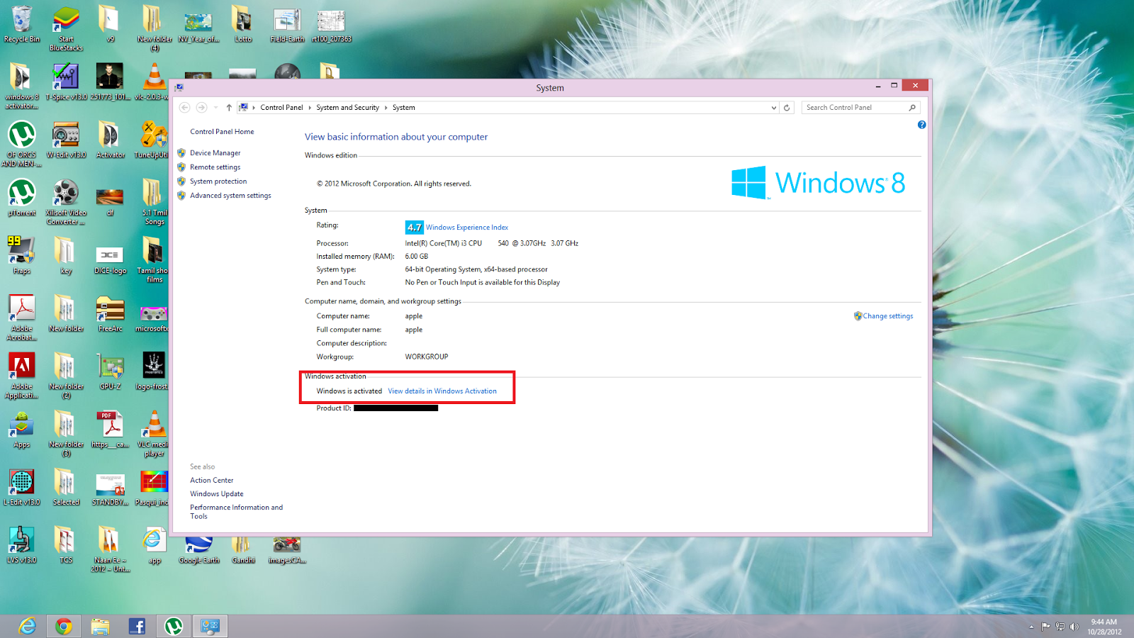The image size is (1134, 638).
Task: Click the volume speaker tray icon
Action: pos(1074,627)
